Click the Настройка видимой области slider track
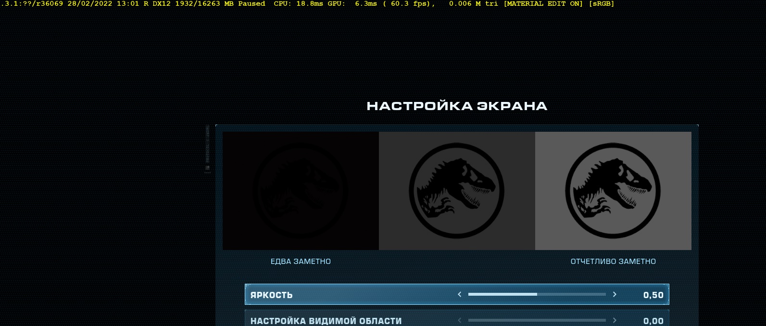 (x=537, y=320)
